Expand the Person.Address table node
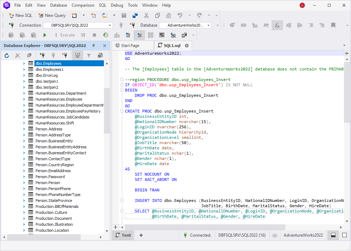The width and height of the screenshot is (351, 251). coord(24,129)
